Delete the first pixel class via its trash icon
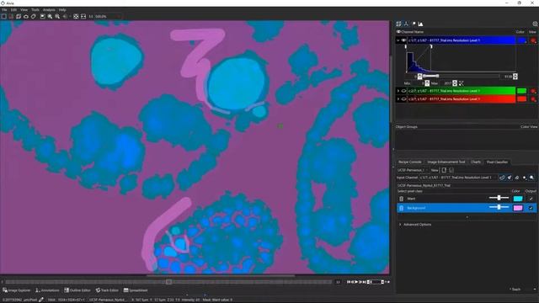The width and height of the screenshot is (539, 303). (x=401, y=199)
